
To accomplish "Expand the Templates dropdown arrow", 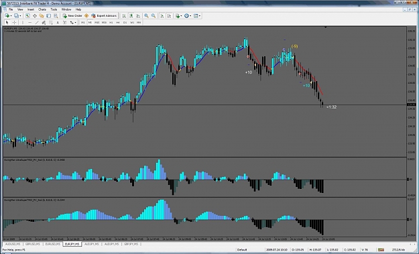I will tap(200, 16).
